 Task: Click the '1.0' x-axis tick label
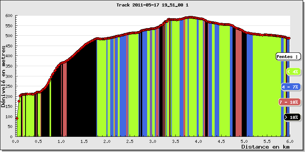point(61,141)
